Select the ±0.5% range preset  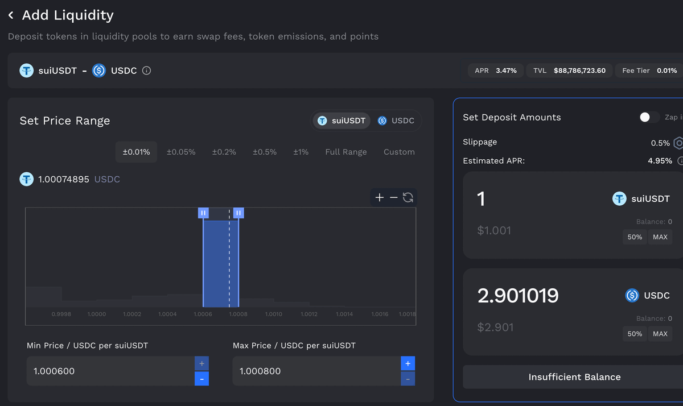coord(265,152)
